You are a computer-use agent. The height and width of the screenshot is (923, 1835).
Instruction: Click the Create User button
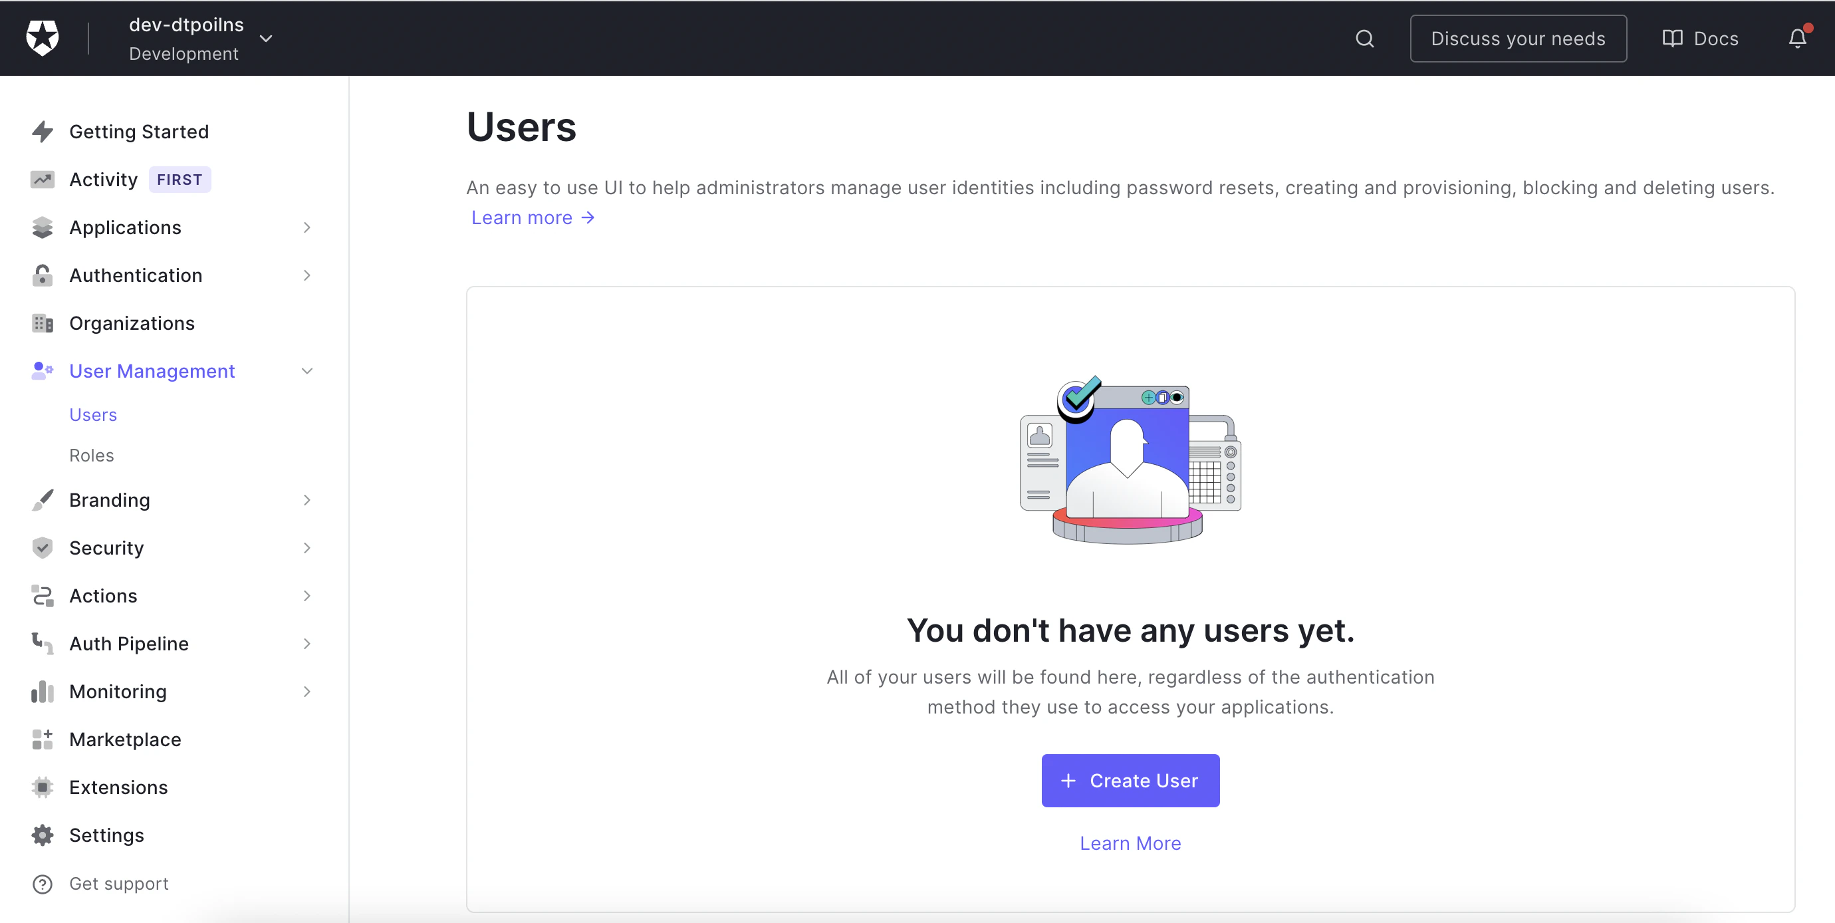pyautogui.click(x=1129, y=781)
